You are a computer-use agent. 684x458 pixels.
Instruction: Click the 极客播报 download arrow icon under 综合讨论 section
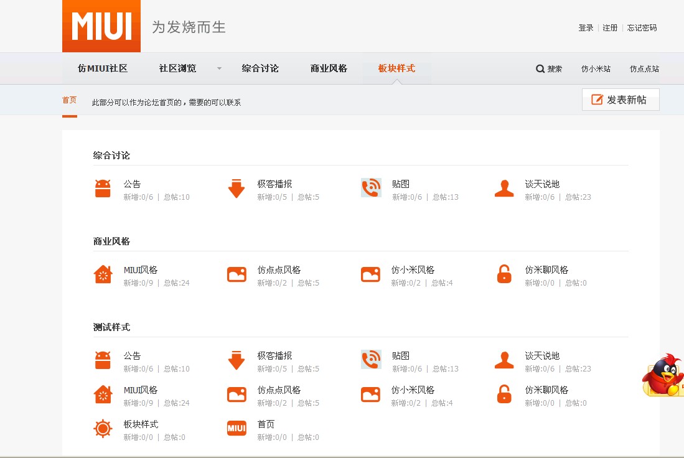click(237, 189)
